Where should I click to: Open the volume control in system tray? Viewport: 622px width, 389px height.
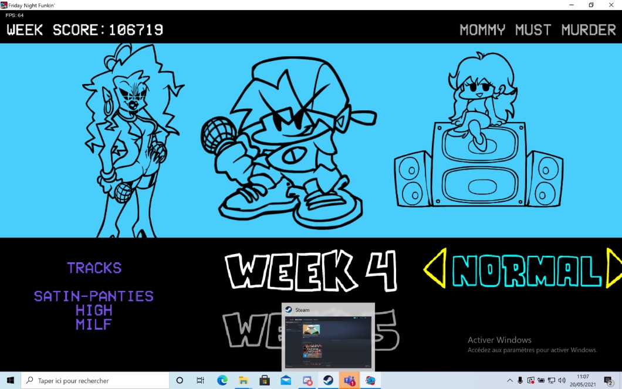click(x=562, y=380)
